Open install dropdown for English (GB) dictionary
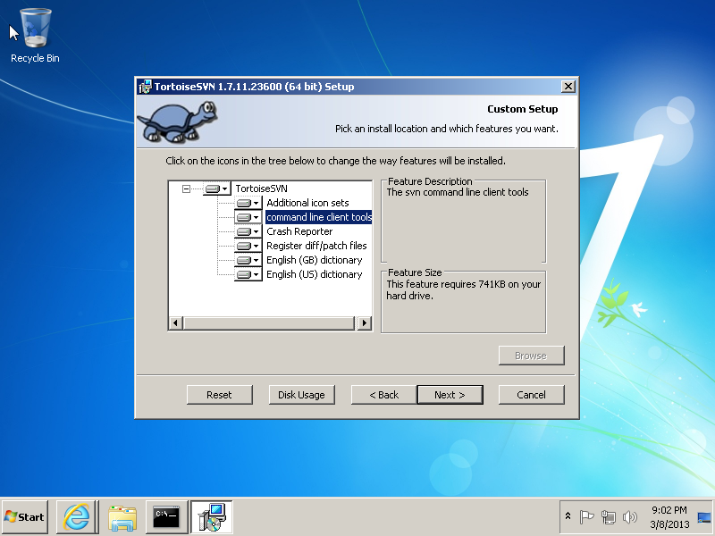 248,260
